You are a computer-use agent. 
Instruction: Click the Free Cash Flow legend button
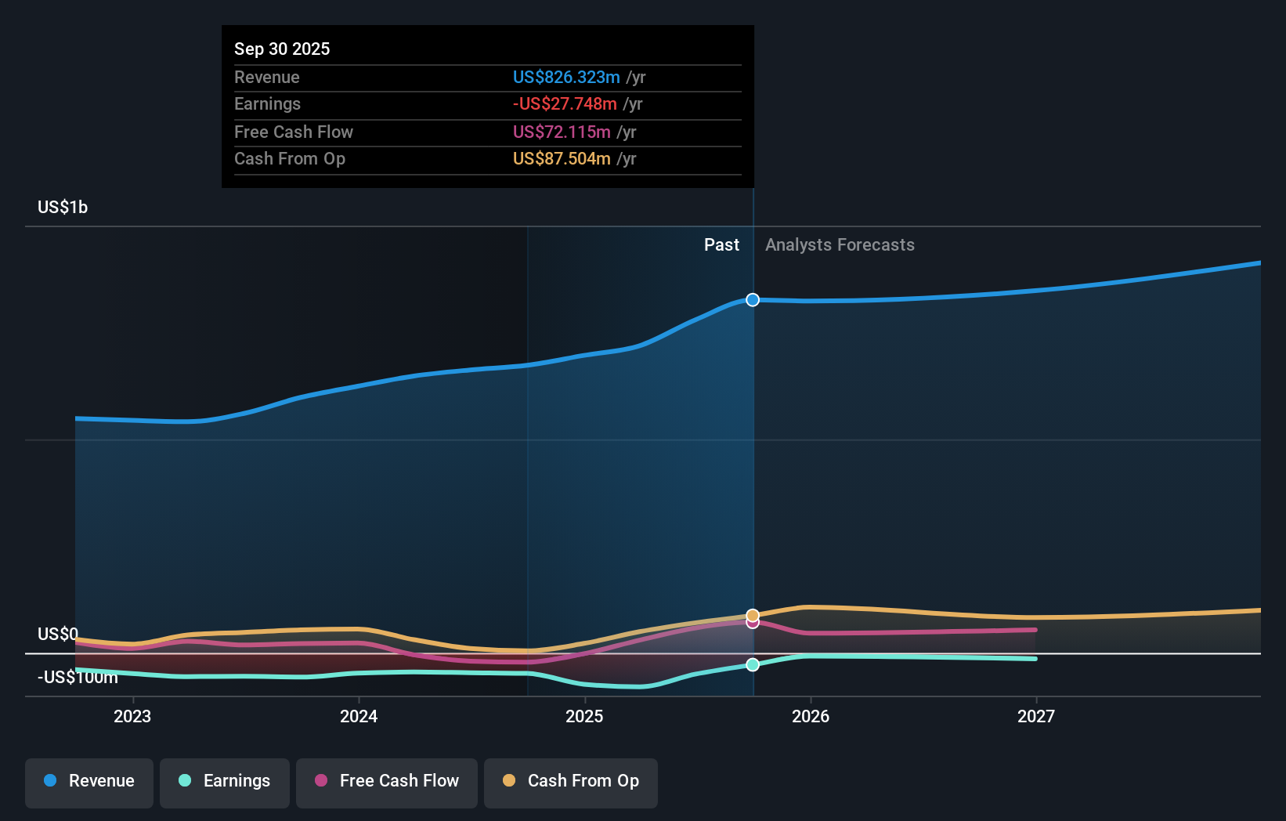386,783
